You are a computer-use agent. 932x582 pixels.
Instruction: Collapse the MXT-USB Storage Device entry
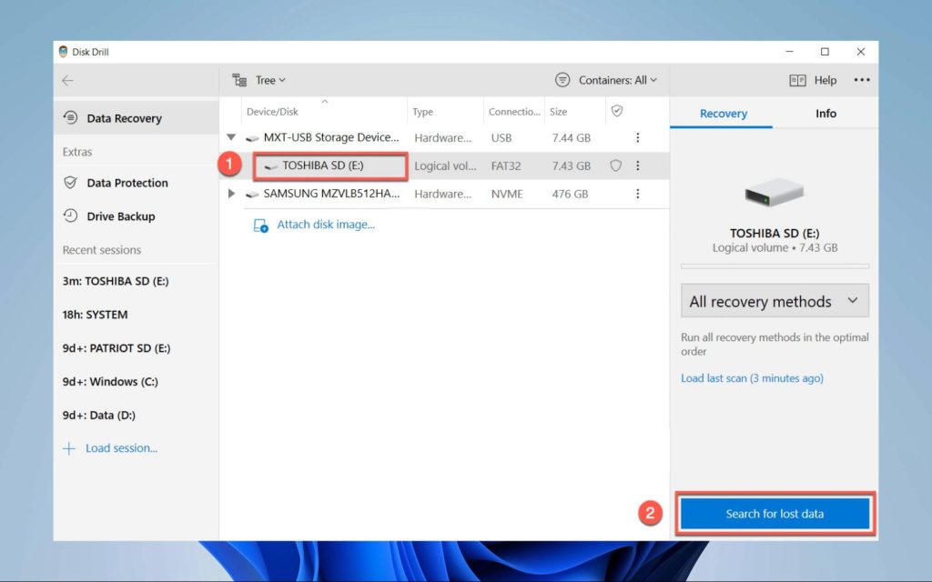point(232,137)
